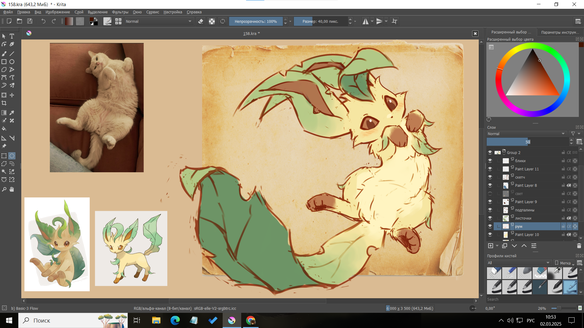This screenshot has height=328, width=584.
Task: Toggle visibility of листочки layer
Action: [x=490, y=218]
